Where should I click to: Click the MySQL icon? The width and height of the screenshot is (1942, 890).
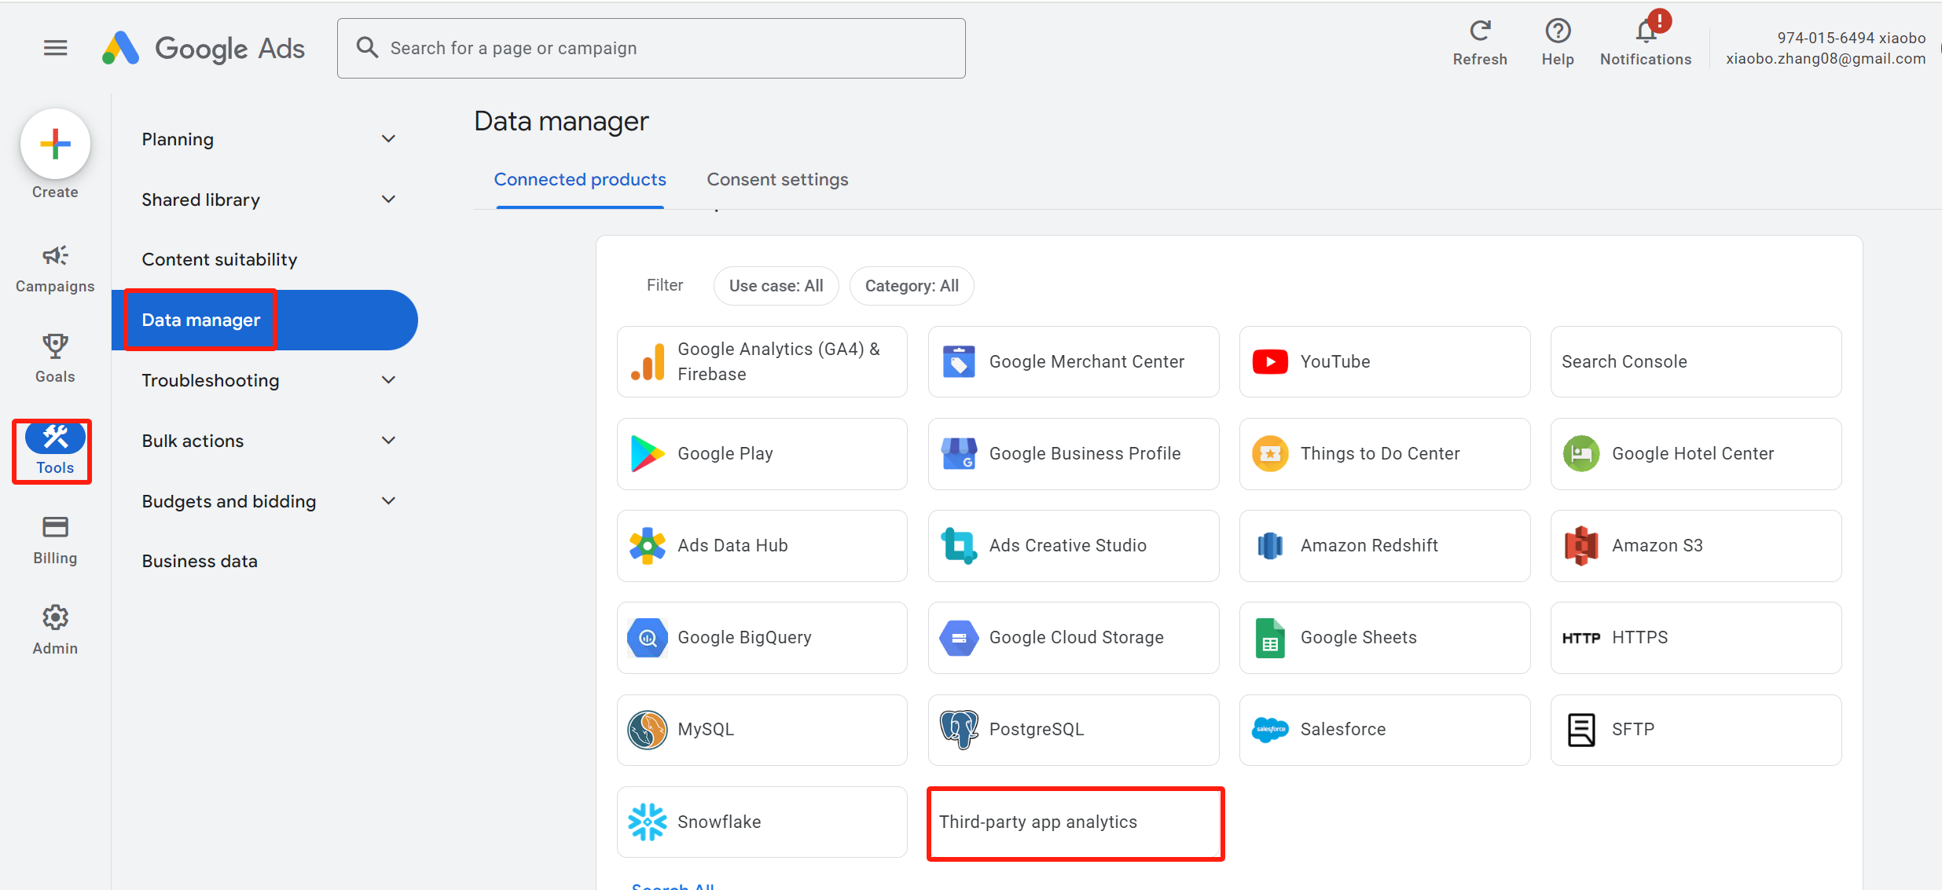click(648, 730)
